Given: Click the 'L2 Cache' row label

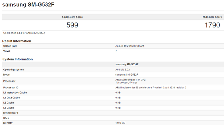Looking at the screenshot, I should (9, 103).
